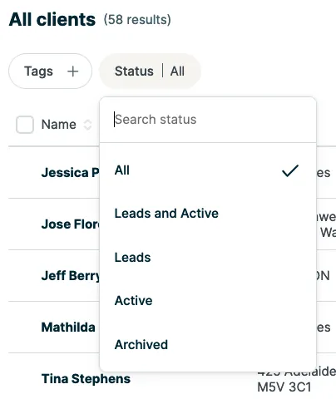Viewport: 336px width, 399px height.
Task: Open client Jessica record
Action: click(70, 173)
